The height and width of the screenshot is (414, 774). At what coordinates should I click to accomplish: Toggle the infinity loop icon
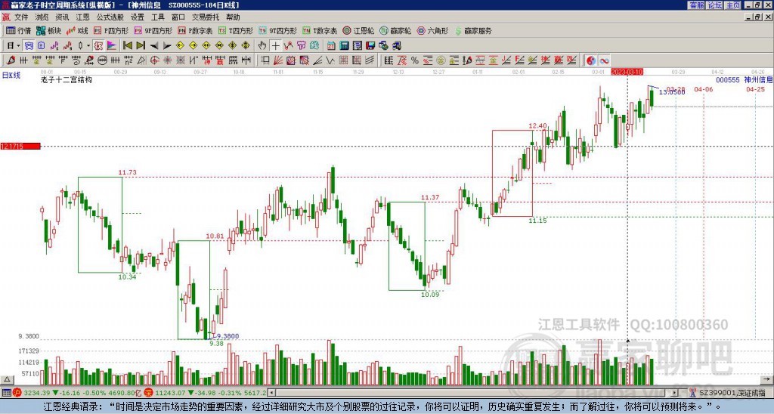coord(604,60)
